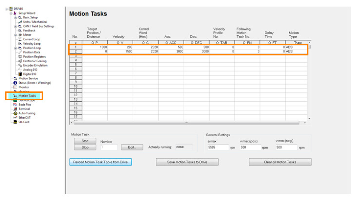Collapse the Setup Wizard node
The width and height of the screenshot is (355, 198).
(11, 13)
